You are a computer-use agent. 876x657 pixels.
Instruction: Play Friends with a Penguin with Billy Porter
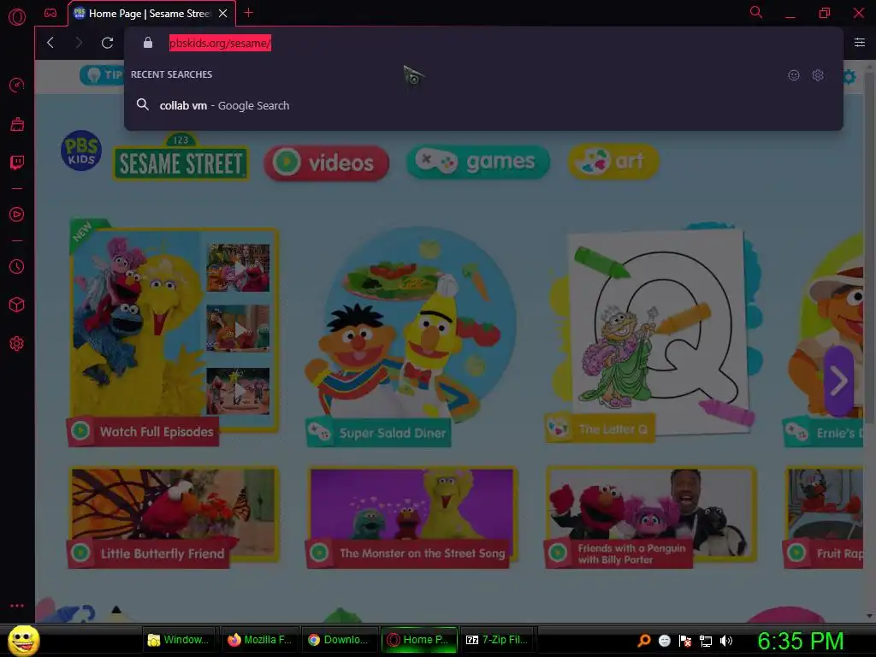(x=651, y=518)
